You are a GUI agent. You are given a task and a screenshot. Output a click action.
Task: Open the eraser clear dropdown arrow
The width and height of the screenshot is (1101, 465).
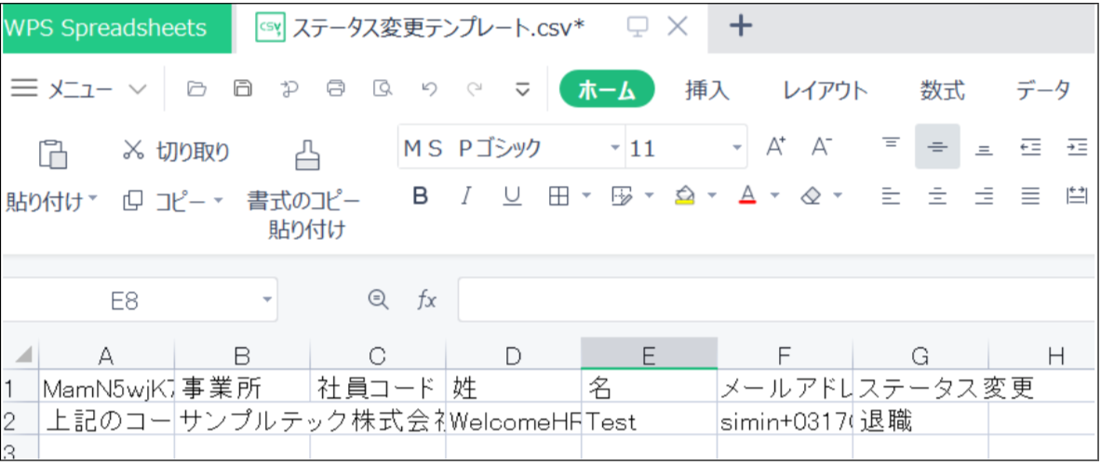838,195
